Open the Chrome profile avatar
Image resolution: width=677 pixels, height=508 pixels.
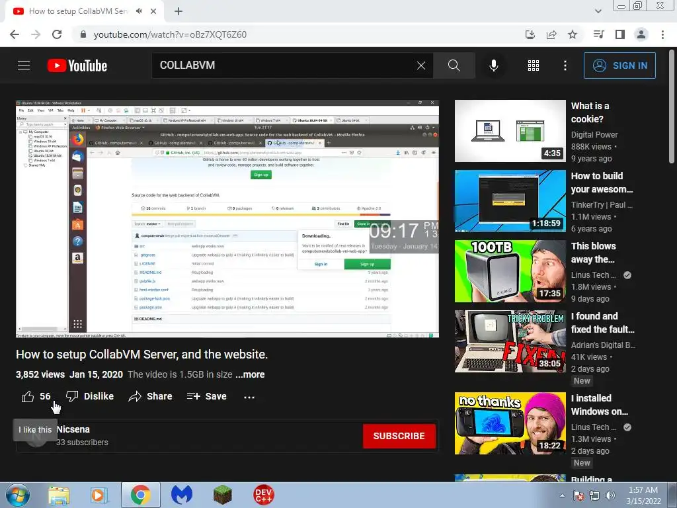(x=641, y=34)
